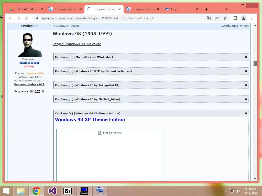Click the # anchor of Windows 98 RTM spoiler
The width and height of the screenshot is (262, 196).
click(x=246, y=71)
